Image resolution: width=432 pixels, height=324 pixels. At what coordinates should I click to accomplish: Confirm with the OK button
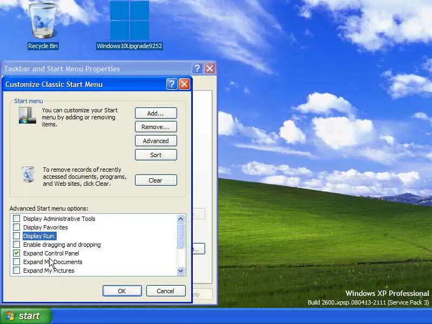[122, 291]
